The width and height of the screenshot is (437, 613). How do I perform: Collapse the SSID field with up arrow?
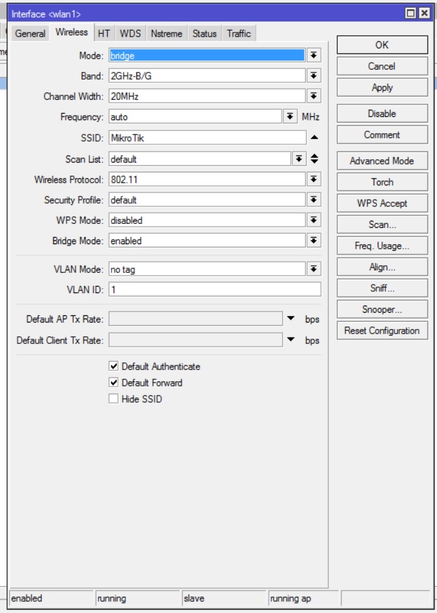(314, 137)
